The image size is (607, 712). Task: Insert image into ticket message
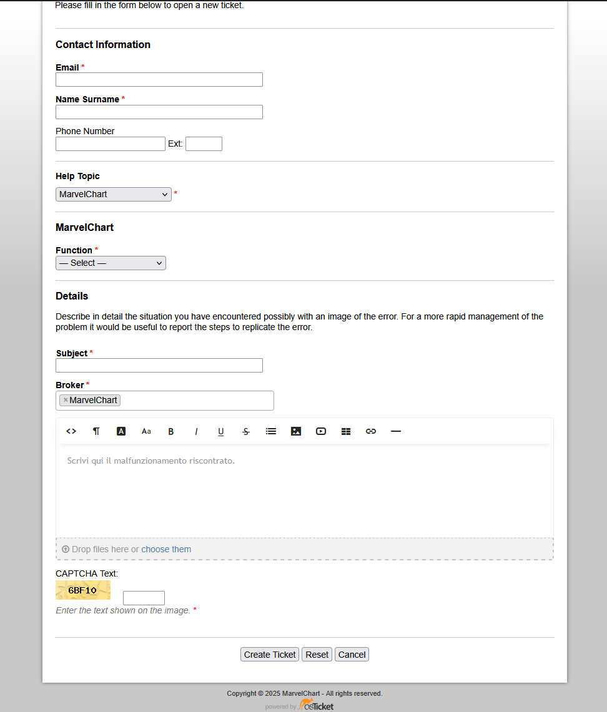coord(296,431)
